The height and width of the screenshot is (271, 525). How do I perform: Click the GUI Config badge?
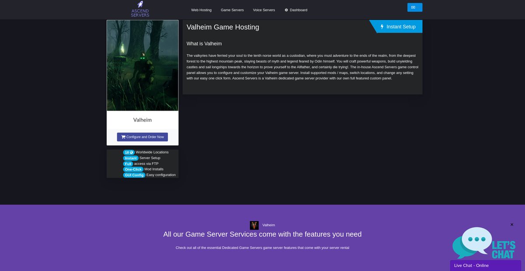tap(134, 175)
